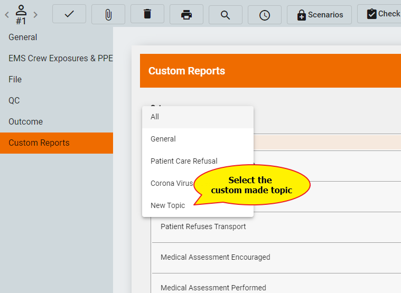The width and height of the screenshot is (401, 293).
Task: Choose "General" from the dropdown list
Action: [x=163, y=139]
